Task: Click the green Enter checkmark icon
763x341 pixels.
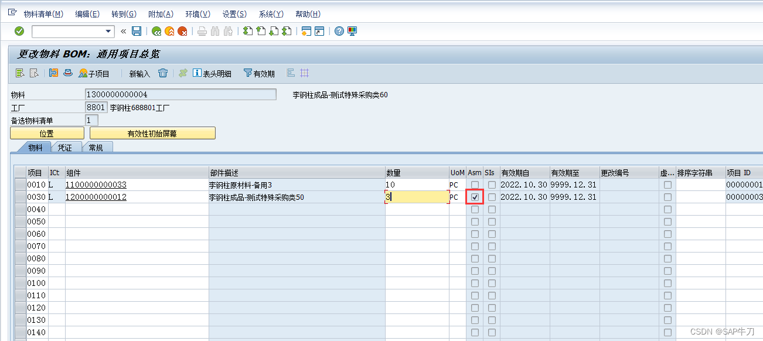Action: [x=19, y=31]
